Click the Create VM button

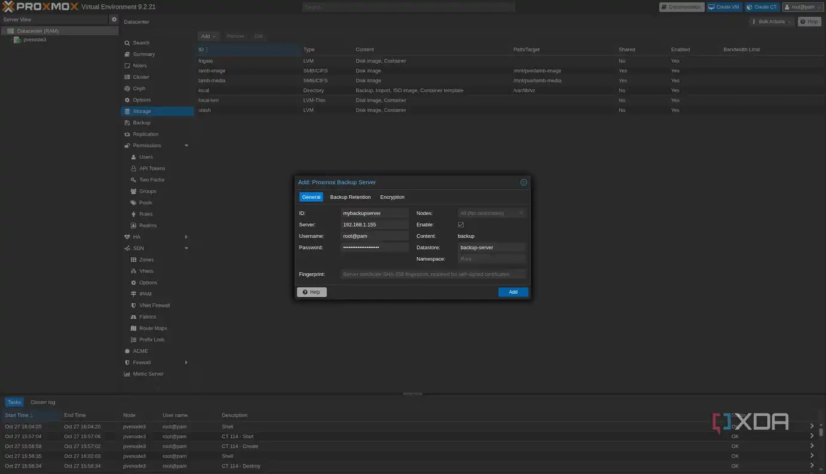coord(724,7)
